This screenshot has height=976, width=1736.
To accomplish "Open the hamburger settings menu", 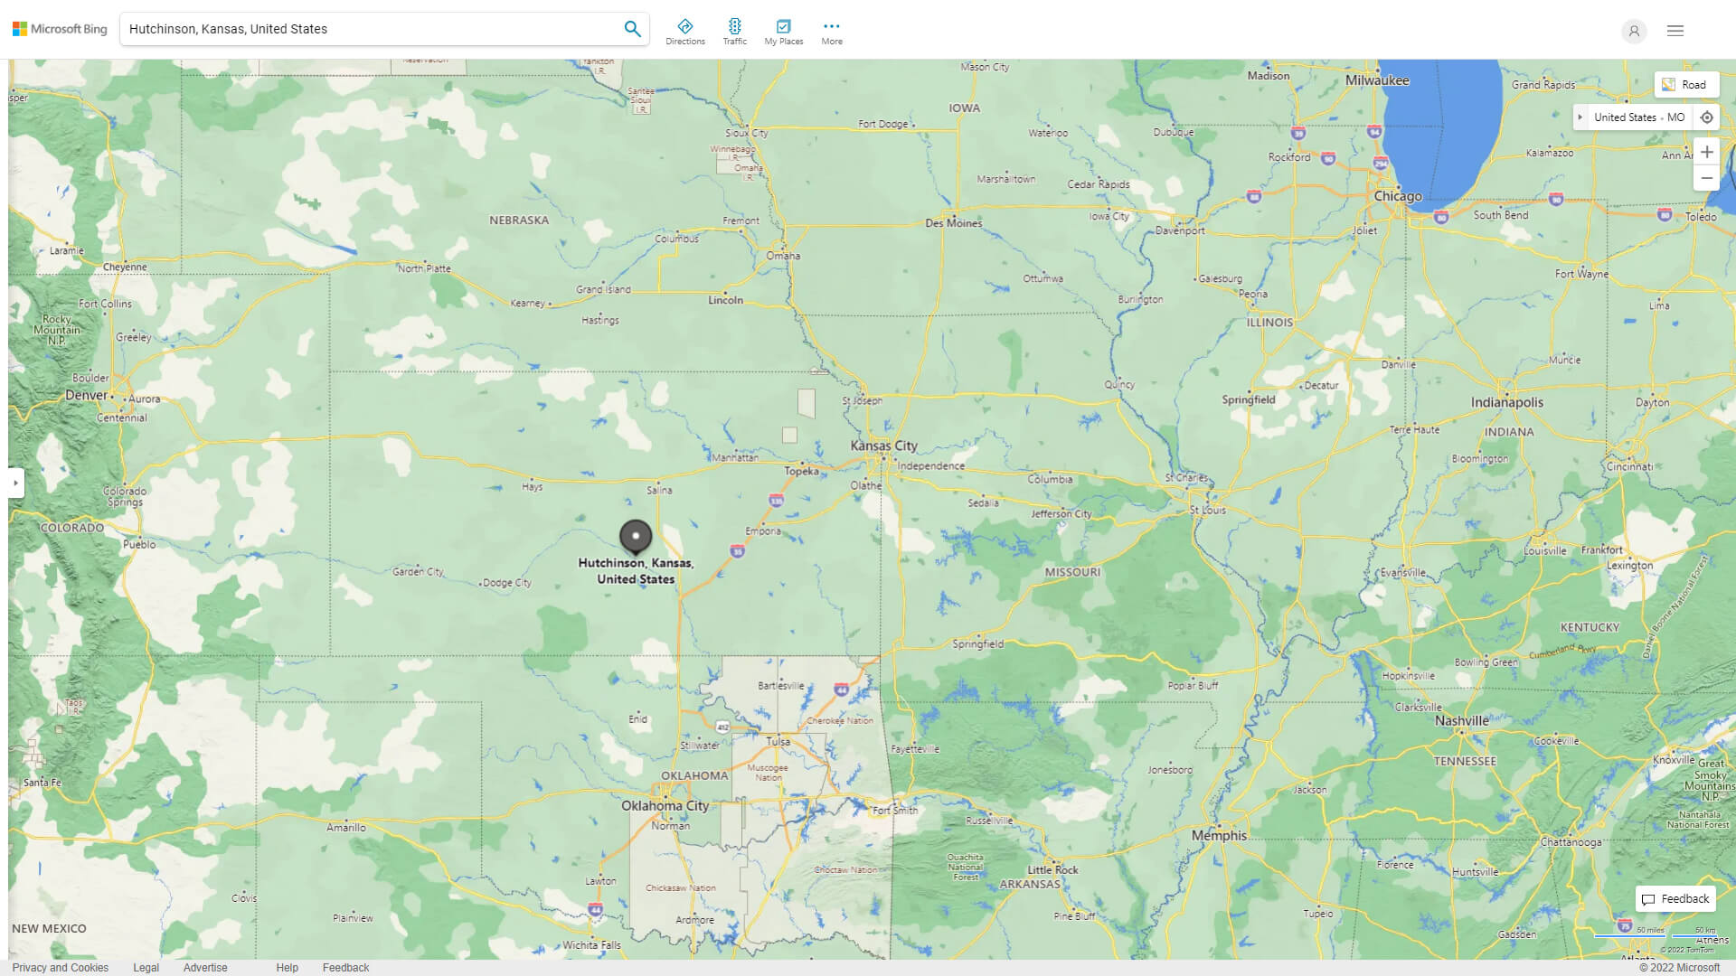I will [x=1675, y=31].
